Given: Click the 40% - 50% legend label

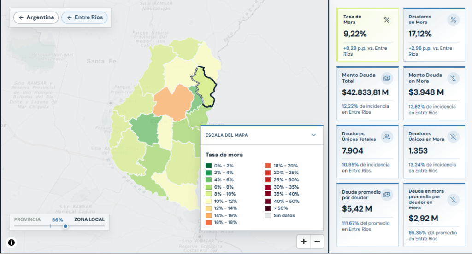Looking at the screenshot, I should (x=287, y=202).
